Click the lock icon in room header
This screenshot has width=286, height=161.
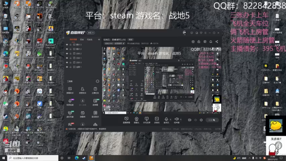coord(199,42)
